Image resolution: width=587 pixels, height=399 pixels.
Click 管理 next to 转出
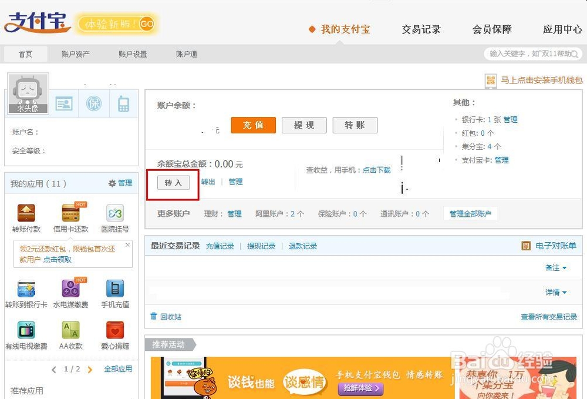(235, 182)
